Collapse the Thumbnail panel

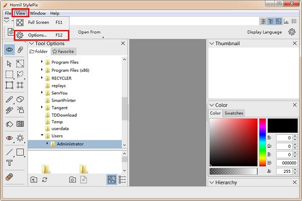(211, 44)
